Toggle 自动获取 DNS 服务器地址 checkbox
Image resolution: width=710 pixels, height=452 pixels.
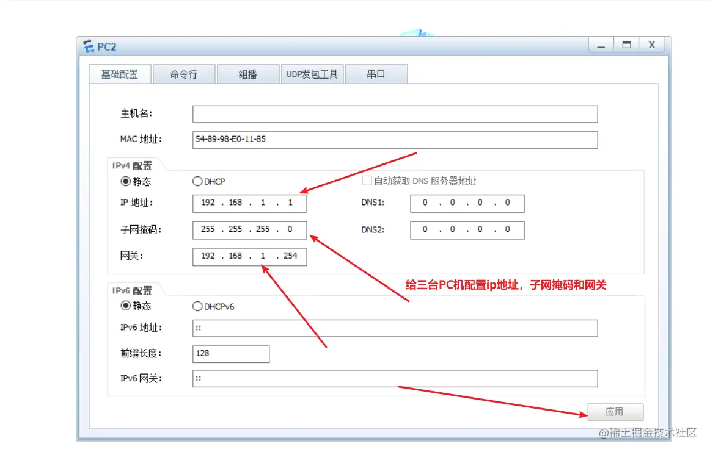pyautogui.click(x=367, y=181)
